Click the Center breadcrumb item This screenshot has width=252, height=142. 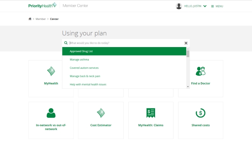(x=54, y=19)
